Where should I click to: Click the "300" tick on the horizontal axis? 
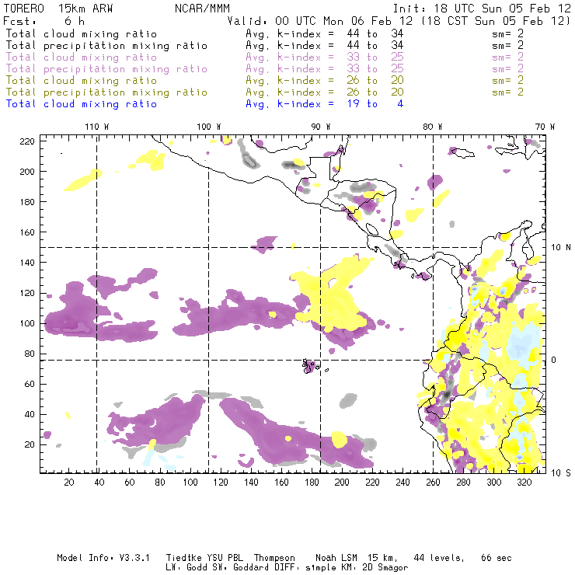(493, 482)
